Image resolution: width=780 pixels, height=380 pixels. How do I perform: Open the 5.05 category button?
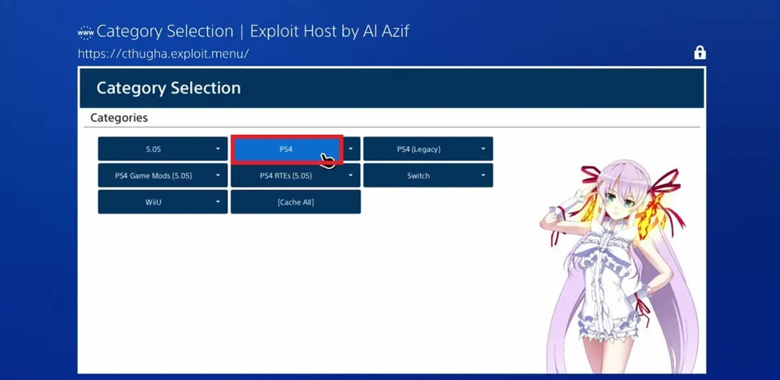click(x=154, y=149)
